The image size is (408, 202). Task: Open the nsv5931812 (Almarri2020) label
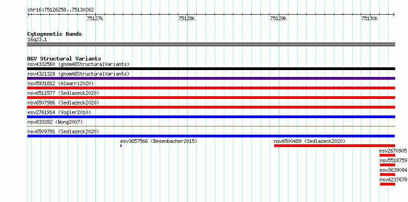pos(61,83)
